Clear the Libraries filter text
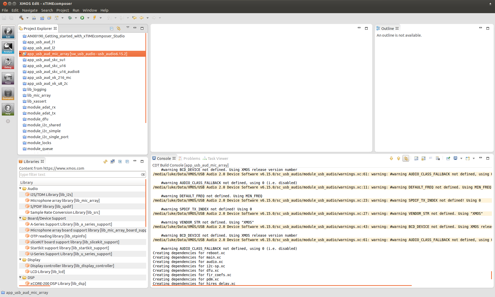This screenshot has height=297, width=495. [143, 175]
